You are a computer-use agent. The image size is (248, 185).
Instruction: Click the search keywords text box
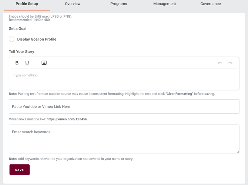124,139
